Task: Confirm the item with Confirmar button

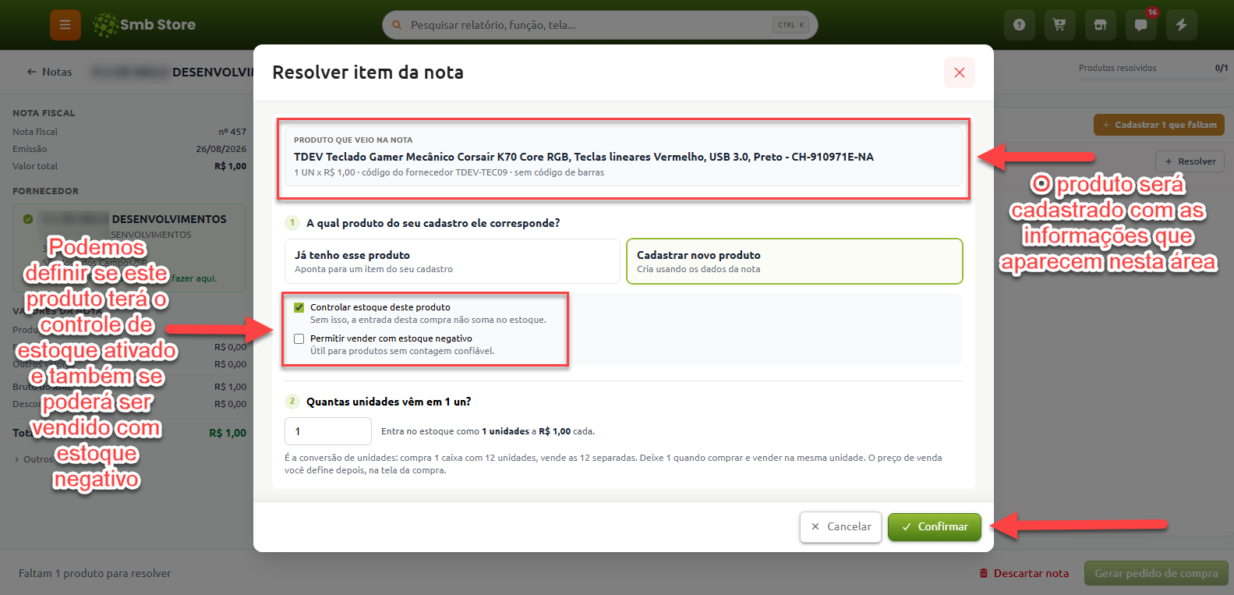Action: pyautogui.click(x=935, y=527)
